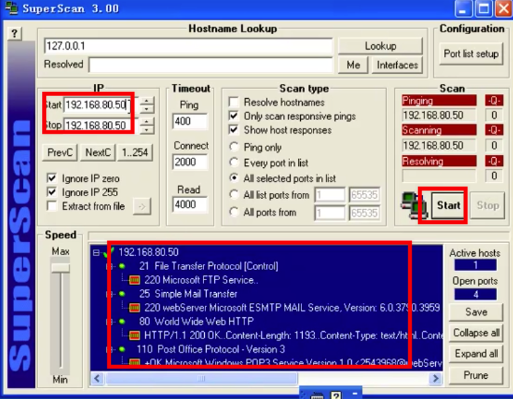Select All list ports from option

coord(234,195)
